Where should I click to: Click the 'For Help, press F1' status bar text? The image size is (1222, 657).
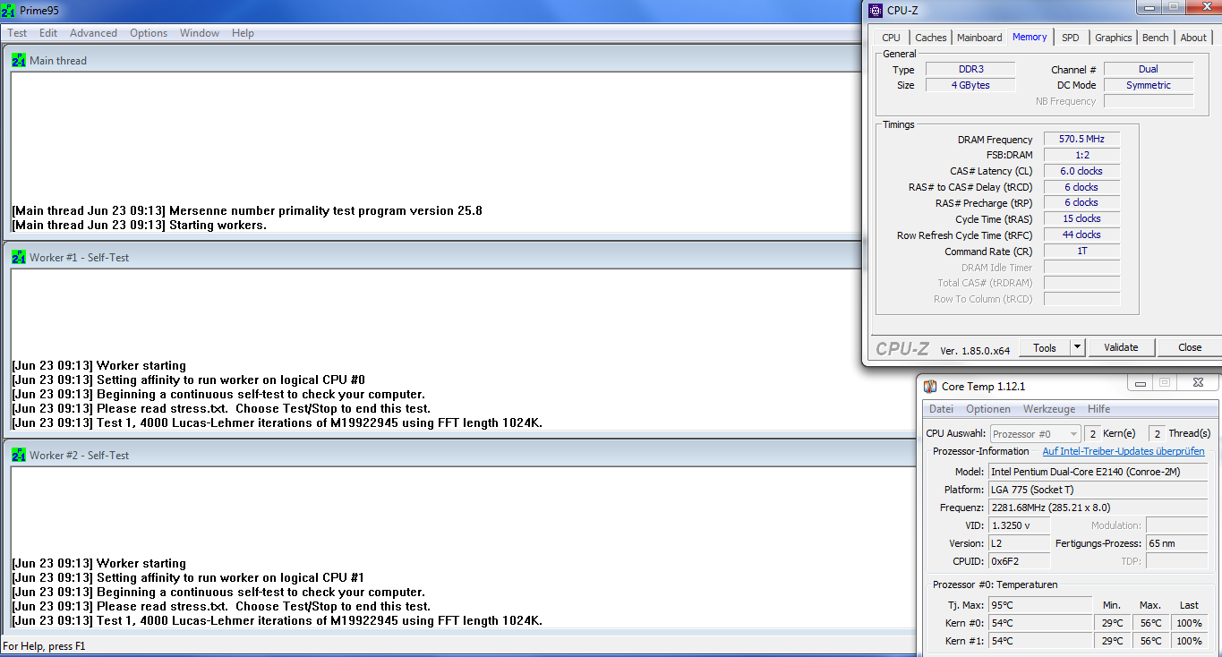click(x=45, y=645)
